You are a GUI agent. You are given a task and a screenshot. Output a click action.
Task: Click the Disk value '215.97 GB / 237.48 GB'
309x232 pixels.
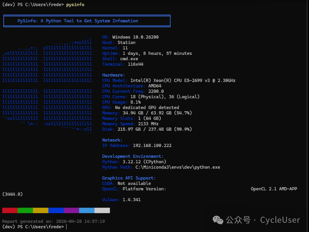pos(154,129)
